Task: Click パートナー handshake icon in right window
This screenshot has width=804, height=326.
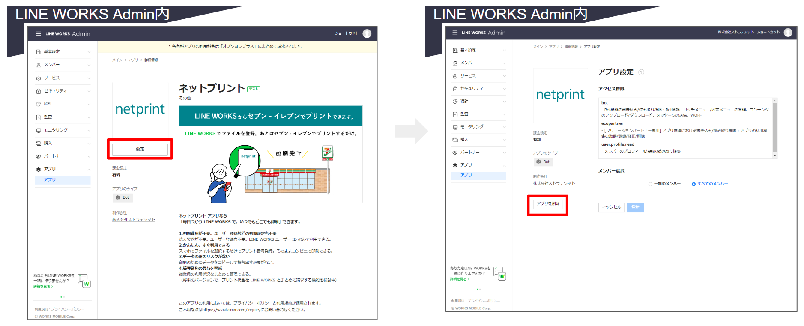Action: 455,153
